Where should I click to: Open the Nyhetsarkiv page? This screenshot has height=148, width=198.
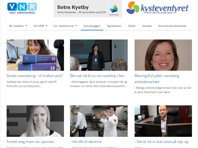[114, 26]
